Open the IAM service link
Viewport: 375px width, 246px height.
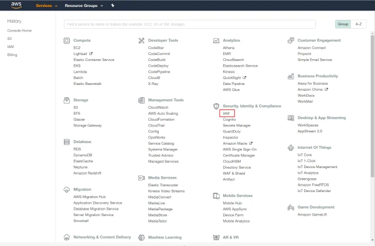(x=226, y=113)
